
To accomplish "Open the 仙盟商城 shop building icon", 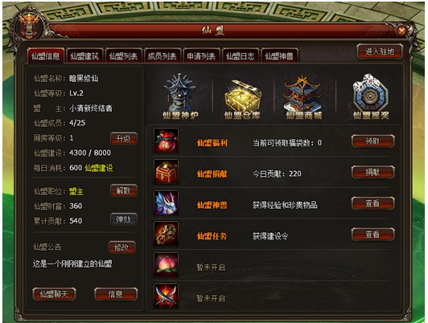I will (303, 97).
